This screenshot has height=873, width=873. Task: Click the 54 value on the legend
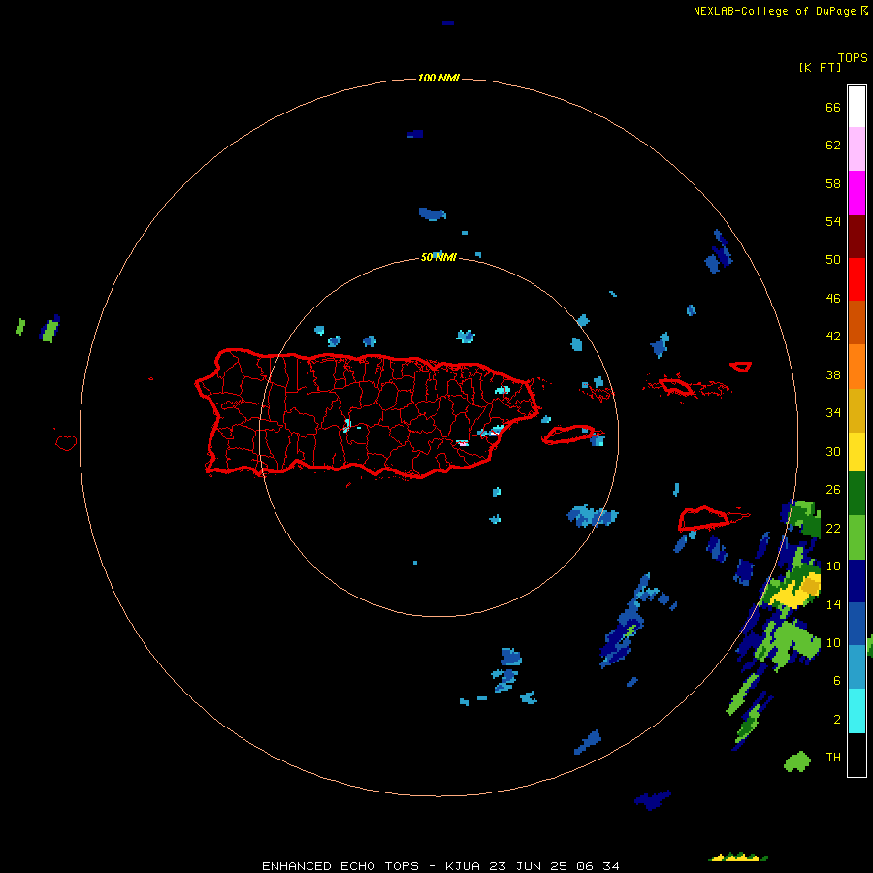(833, 221)
